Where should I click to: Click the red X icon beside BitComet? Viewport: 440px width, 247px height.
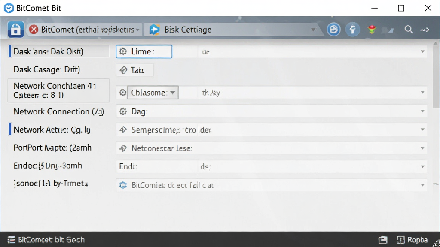pyautogui.click(x=34, y=30)
